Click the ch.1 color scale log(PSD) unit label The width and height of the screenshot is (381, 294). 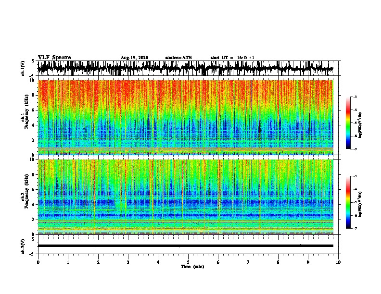360,125
